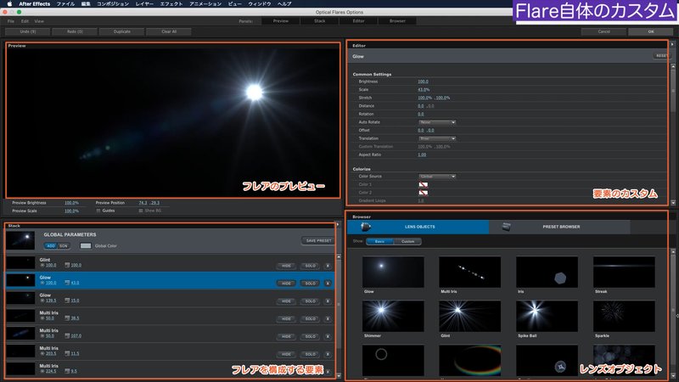The height and width of the screenshot is (382, 679).
Task: Open the Global Color swatch
Action: (86, 246)
